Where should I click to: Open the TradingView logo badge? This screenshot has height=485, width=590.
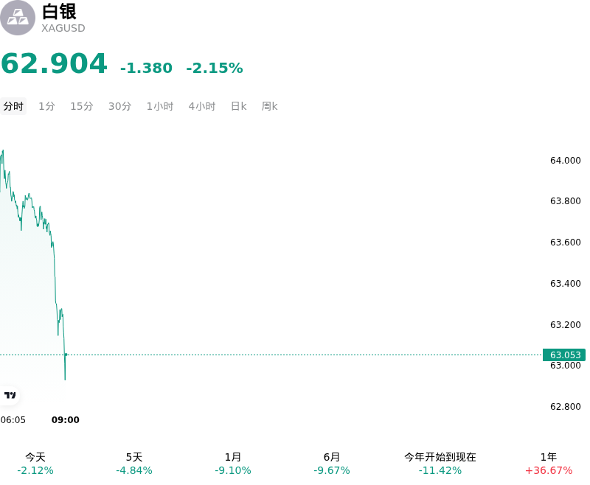click(10, 395)
